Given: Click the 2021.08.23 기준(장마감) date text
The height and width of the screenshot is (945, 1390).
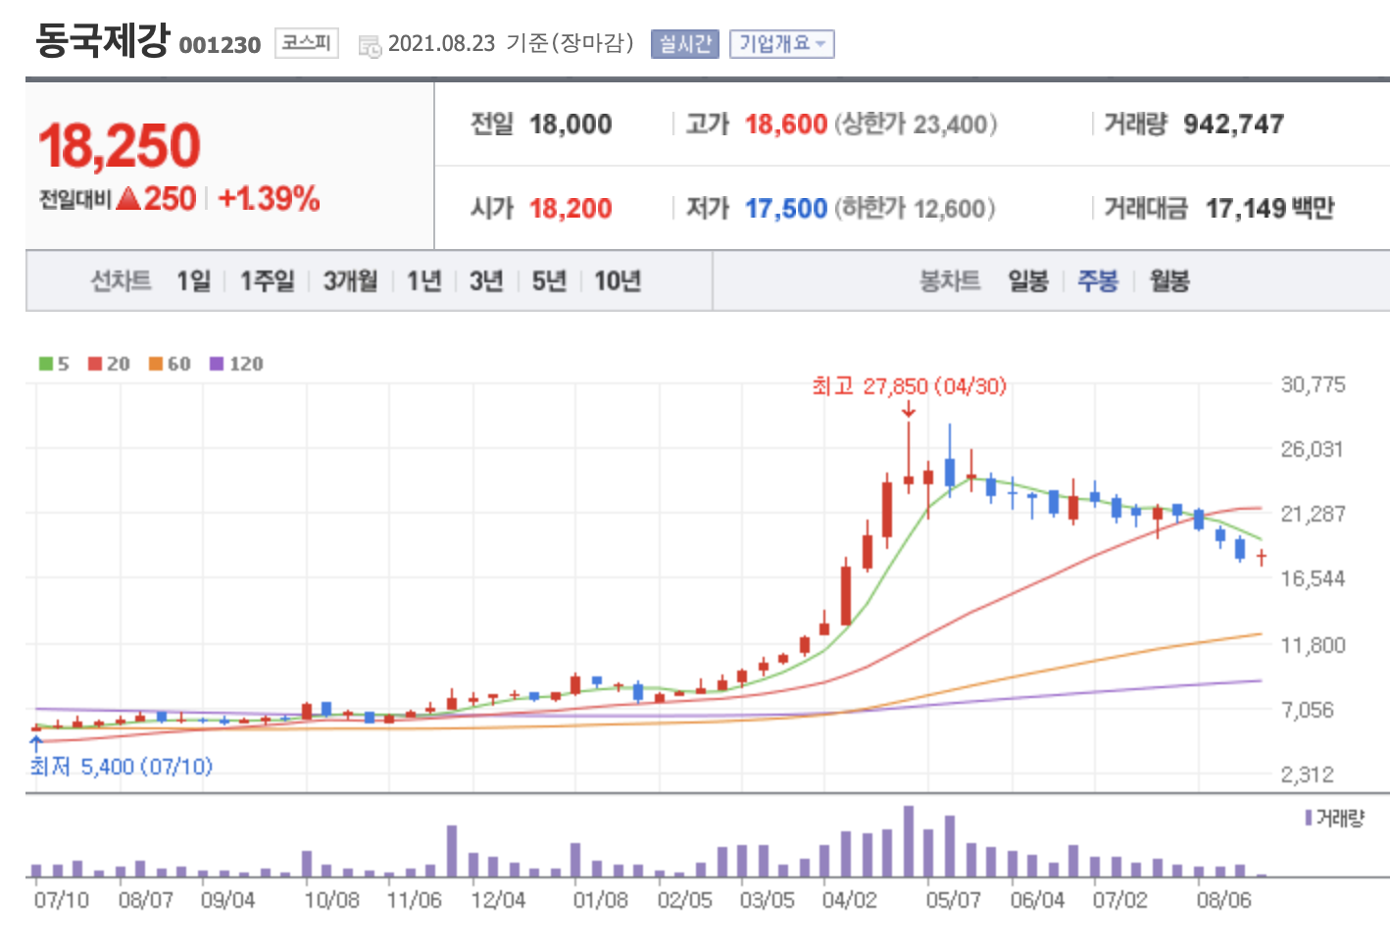Looking at the screenshot, I should (511, 44).
